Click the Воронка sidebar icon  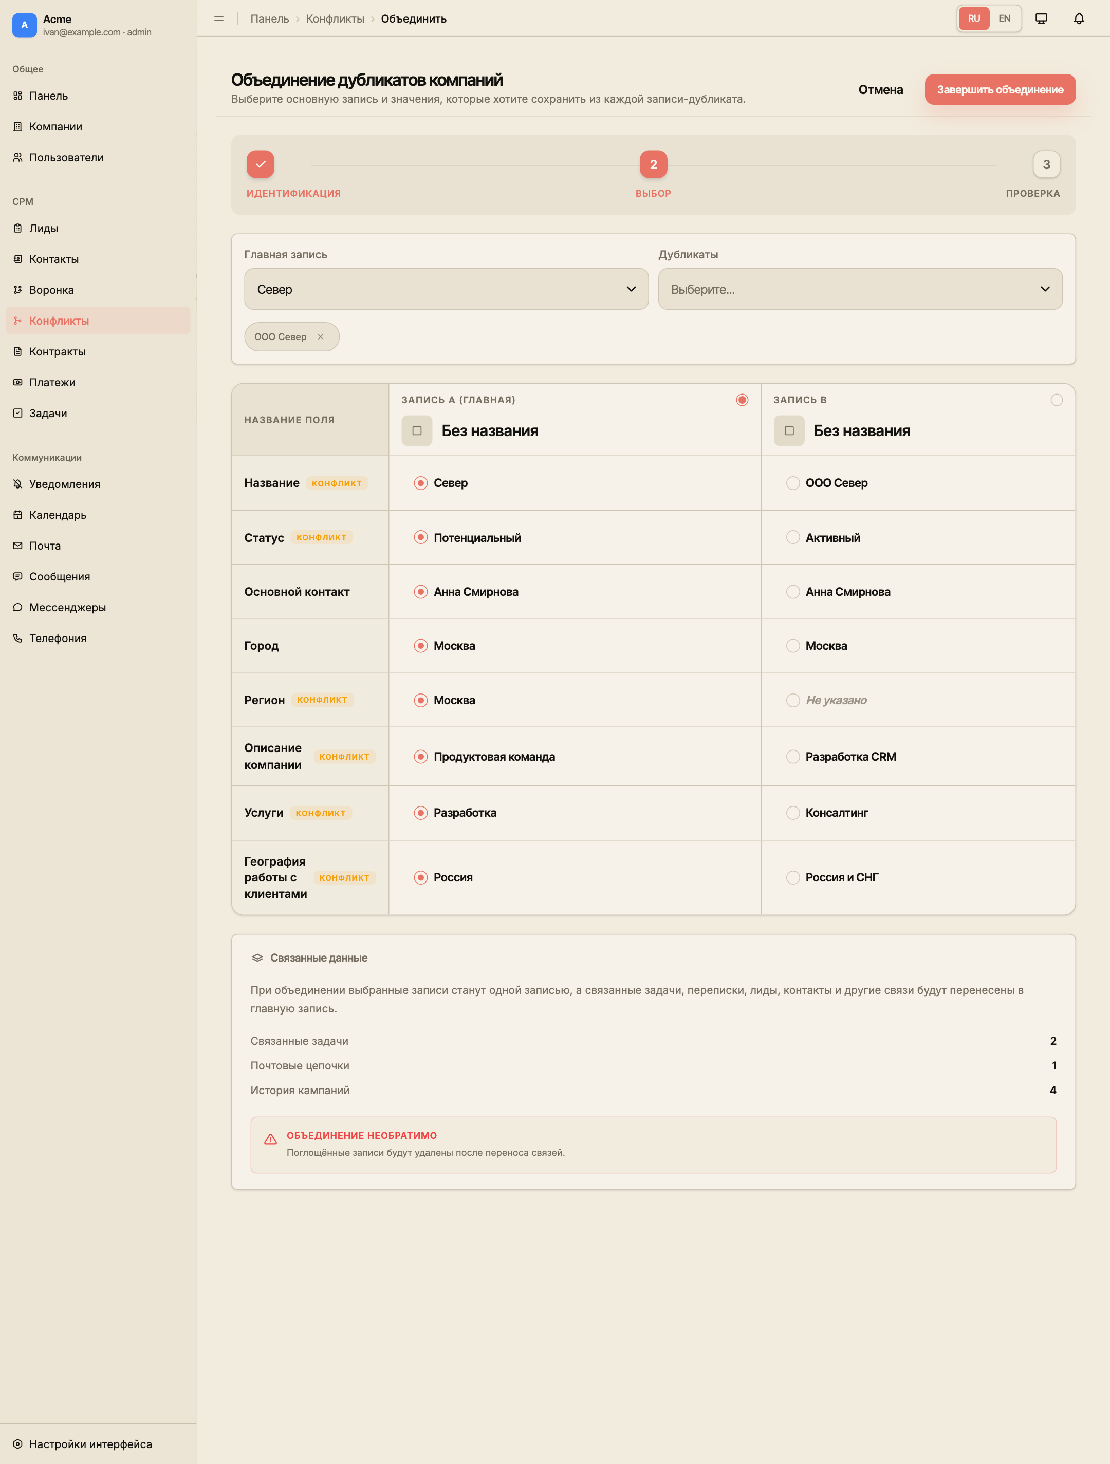(x=18, y=290)
